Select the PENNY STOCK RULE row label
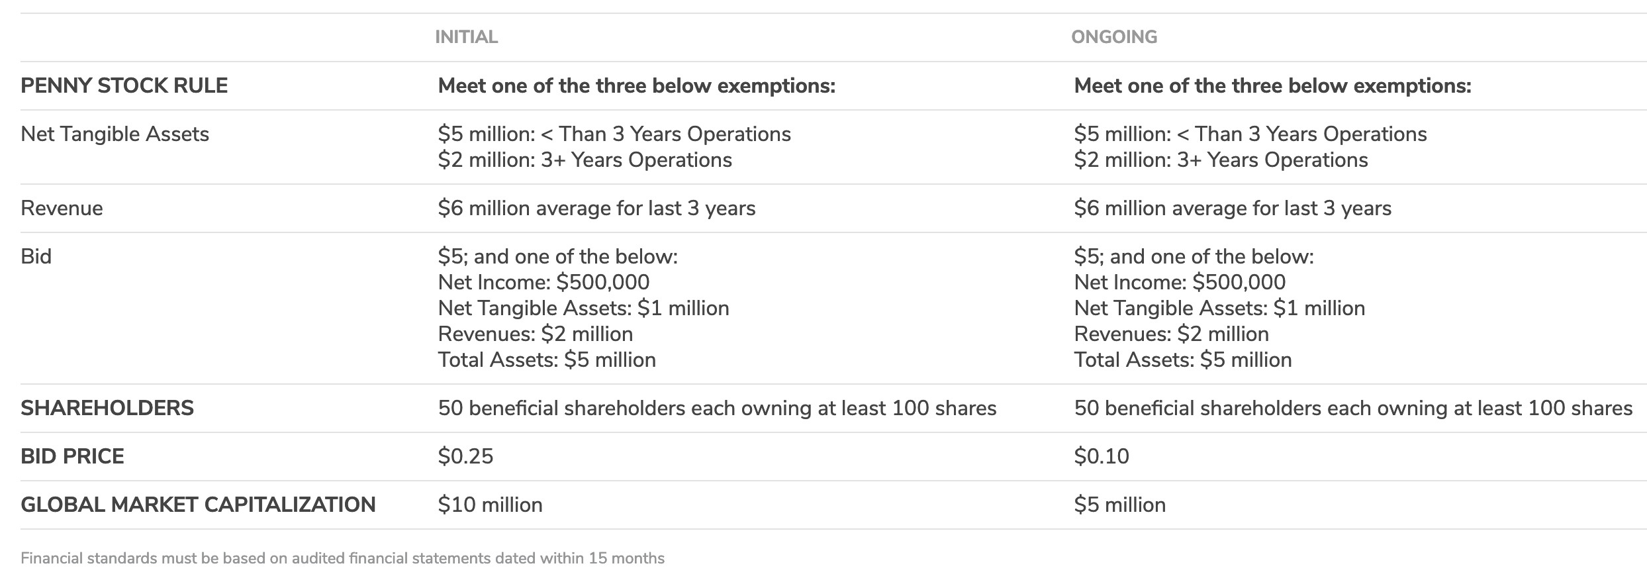The width and height of the screenshot is (1647, 584). tap(124, 86)
